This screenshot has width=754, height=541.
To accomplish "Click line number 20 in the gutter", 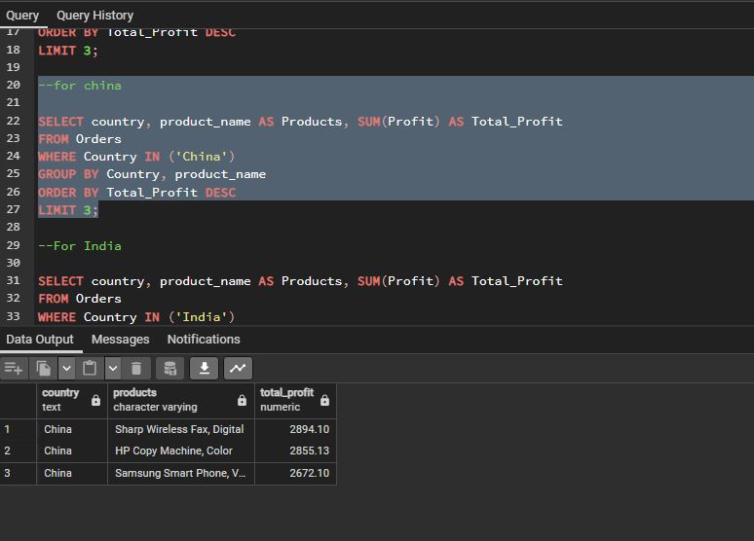I will pyautogui.click(x=14, y=85).
